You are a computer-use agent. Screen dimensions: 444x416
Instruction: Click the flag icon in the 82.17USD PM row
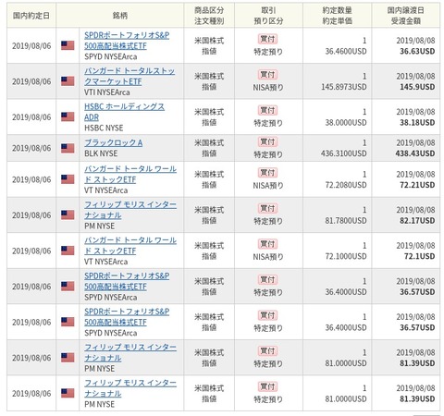[68, 214]
